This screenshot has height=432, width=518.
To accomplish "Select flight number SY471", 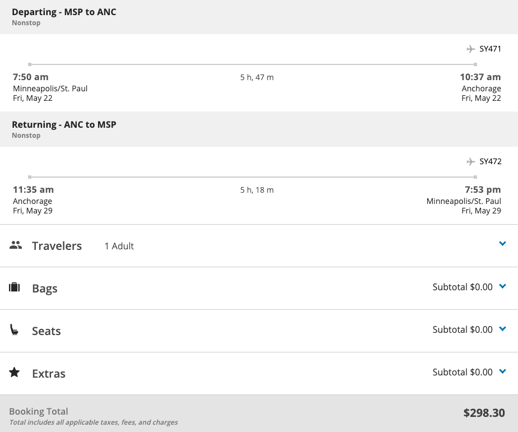I will [490, 49].
